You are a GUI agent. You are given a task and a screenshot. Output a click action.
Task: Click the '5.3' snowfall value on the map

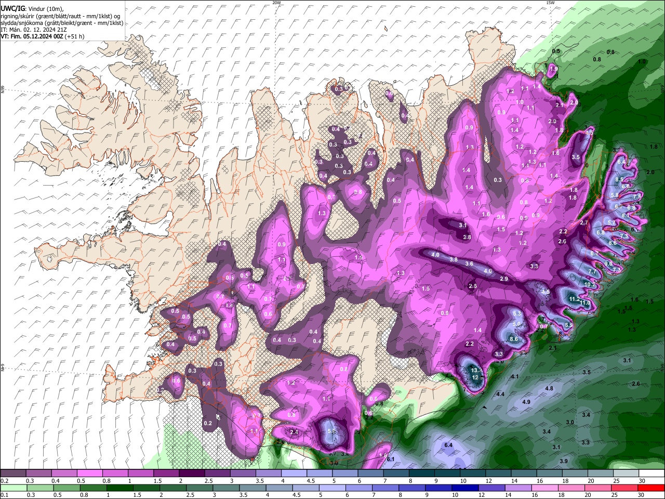point(517,313)
